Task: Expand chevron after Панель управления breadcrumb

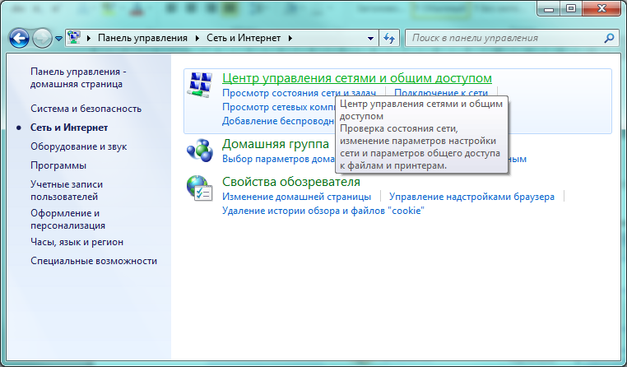Action: (x=197, y=38)
